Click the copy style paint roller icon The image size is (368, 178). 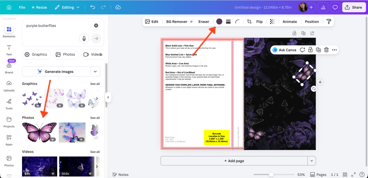[x=329, y=22]
